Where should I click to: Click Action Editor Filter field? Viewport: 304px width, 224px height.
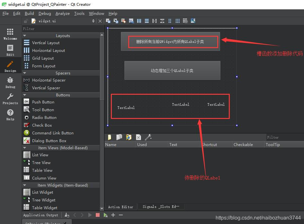[x=285, y=137]
